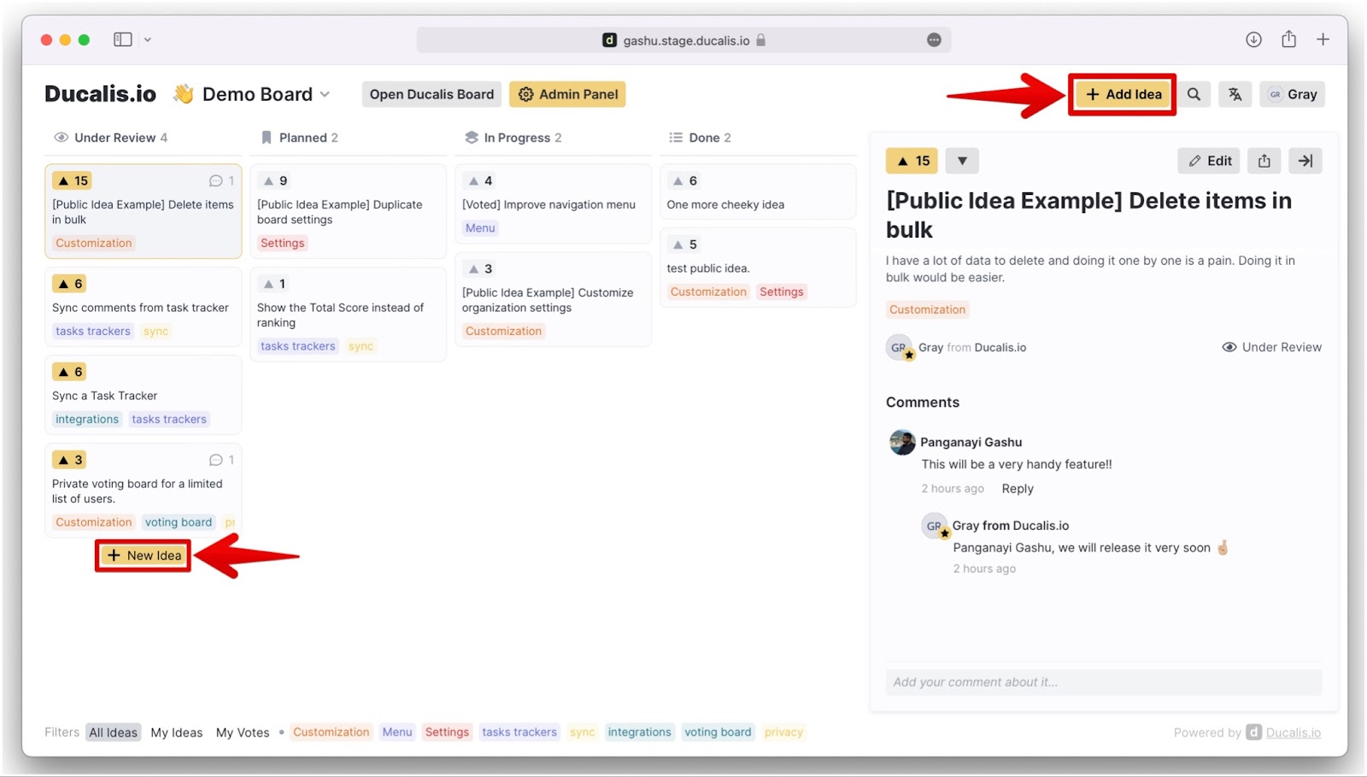This screenshot has width=1367, height=777.
Task: Click Menu tag on Improve navigation card
Action: 480,228
